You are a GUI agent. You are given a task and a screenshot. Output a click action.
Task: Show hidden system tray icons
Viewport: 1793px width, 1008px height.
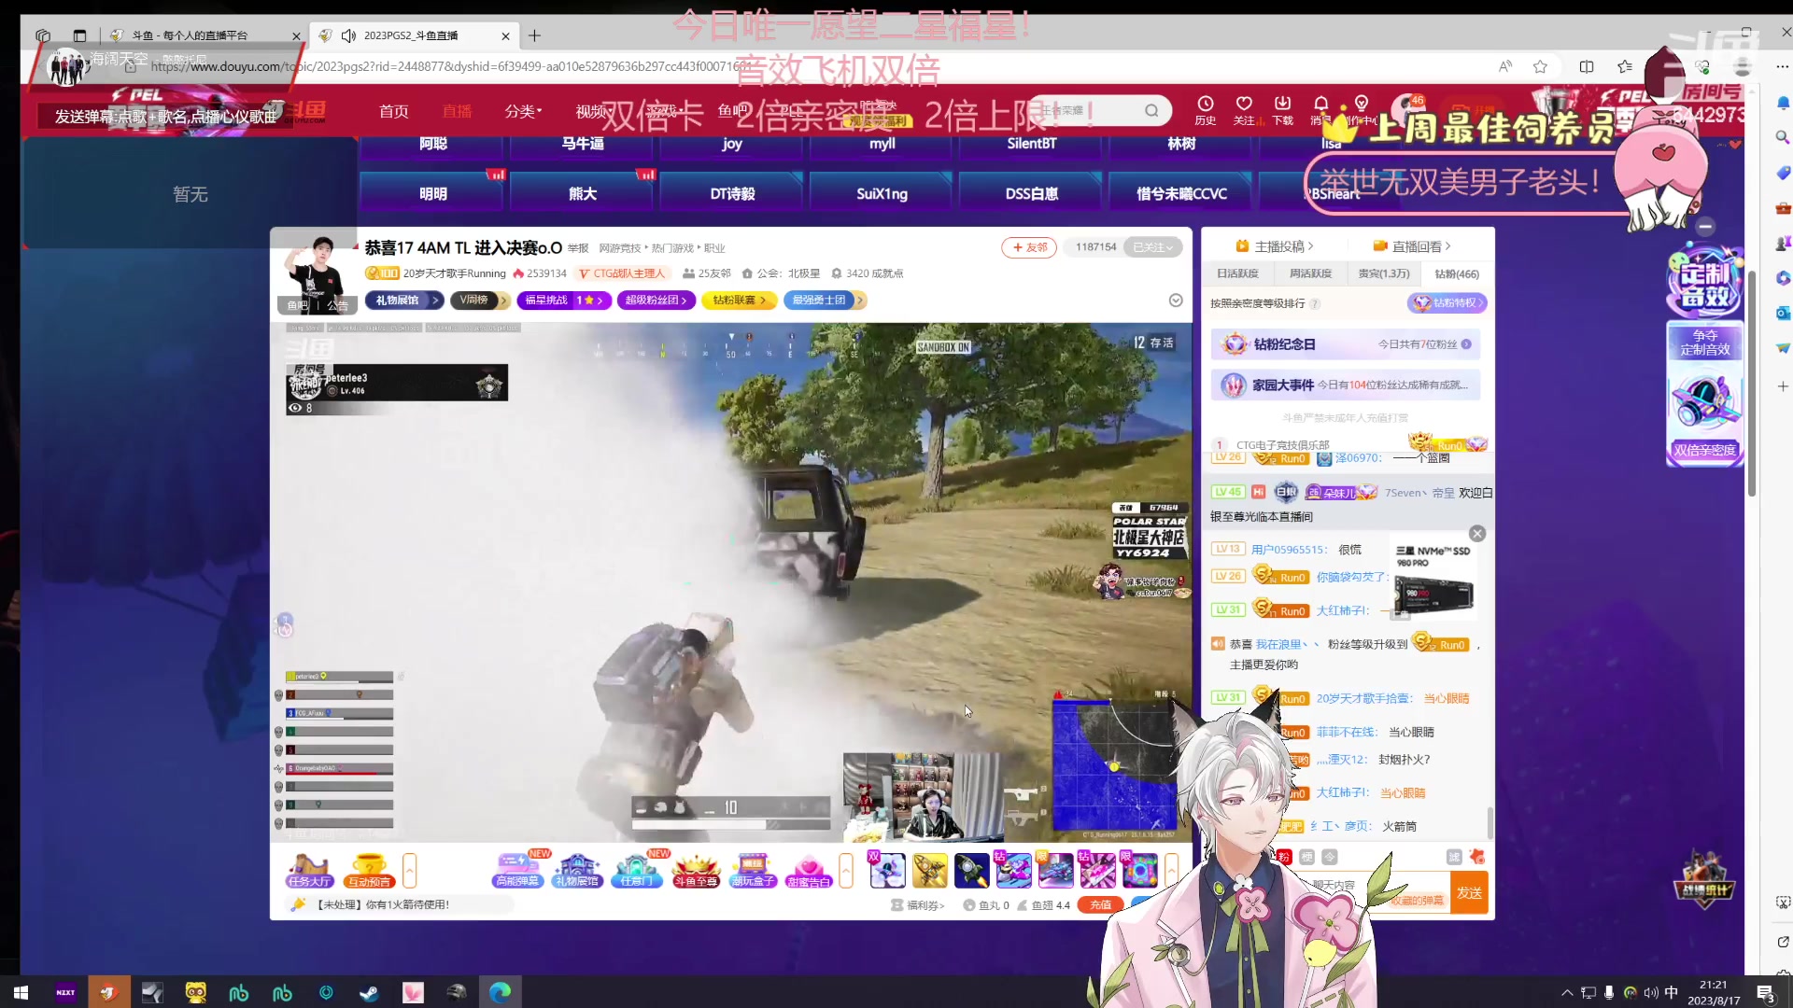point(1567,992)
